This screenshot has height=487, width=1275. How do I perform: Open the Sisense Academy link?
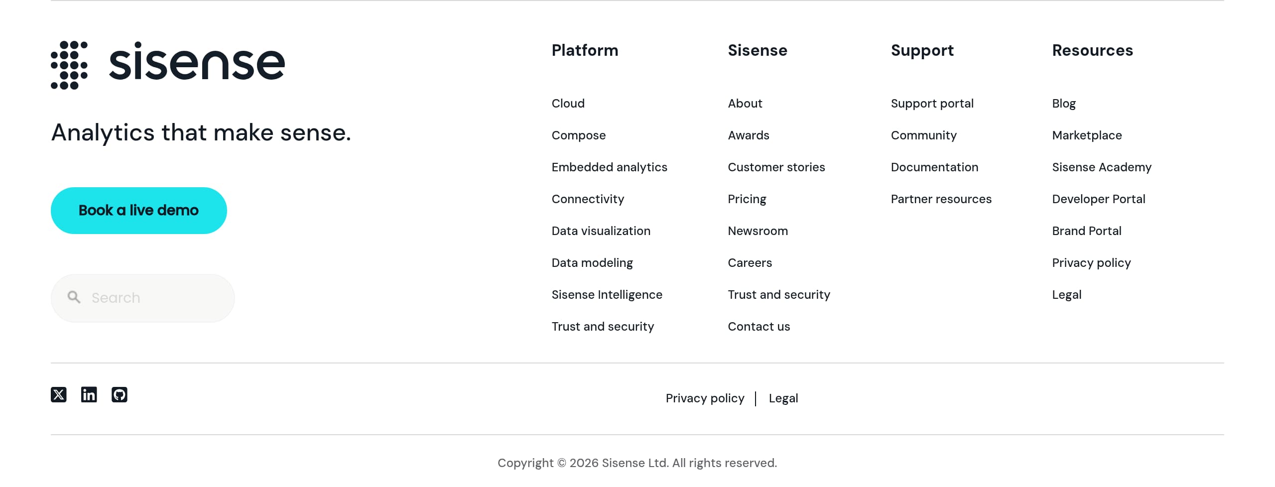coord(1101,167)
